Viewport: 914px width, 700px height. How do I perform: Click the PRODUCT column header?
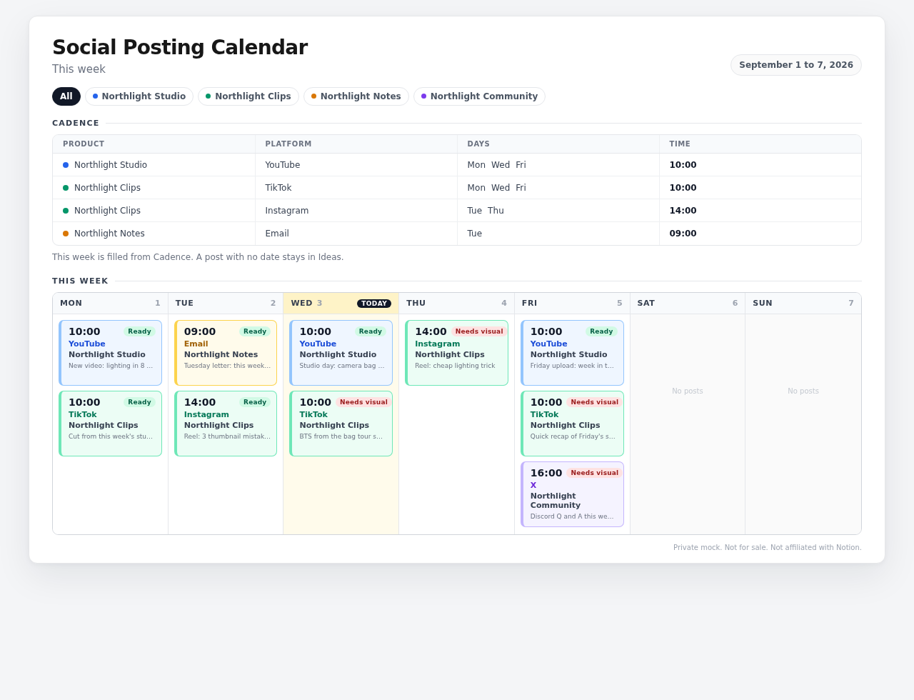(x=154, y=144)
